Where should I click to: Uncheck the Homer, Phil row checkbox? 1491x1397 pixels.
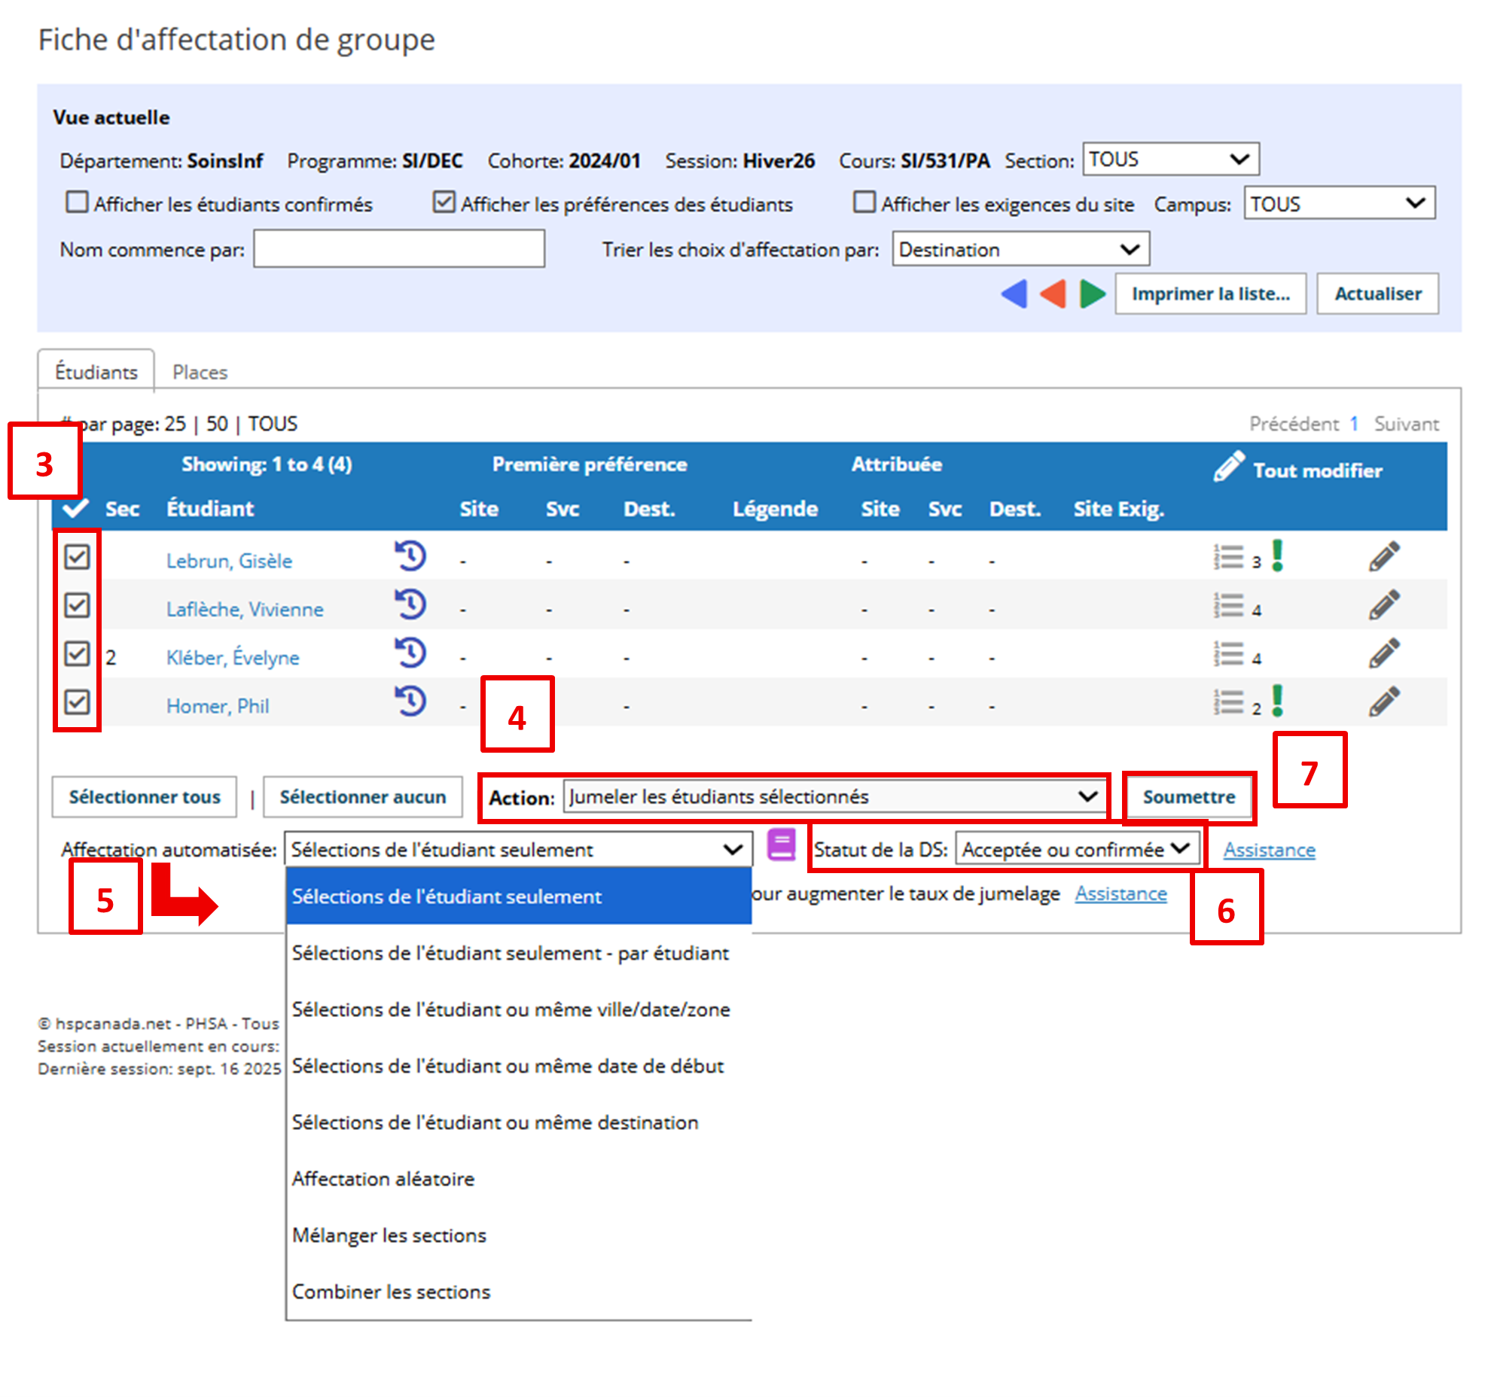pyautogui.click(x=77, y=702)
